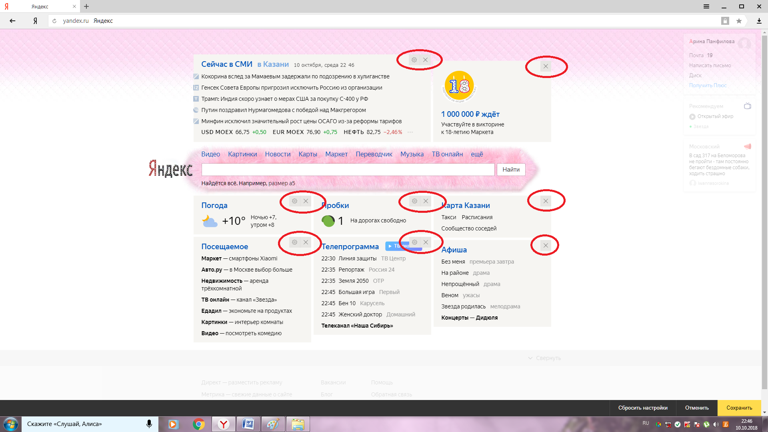The image size is (768, 432).
Task: Click the Сохранить button
Action: click(x=739, y=408)
